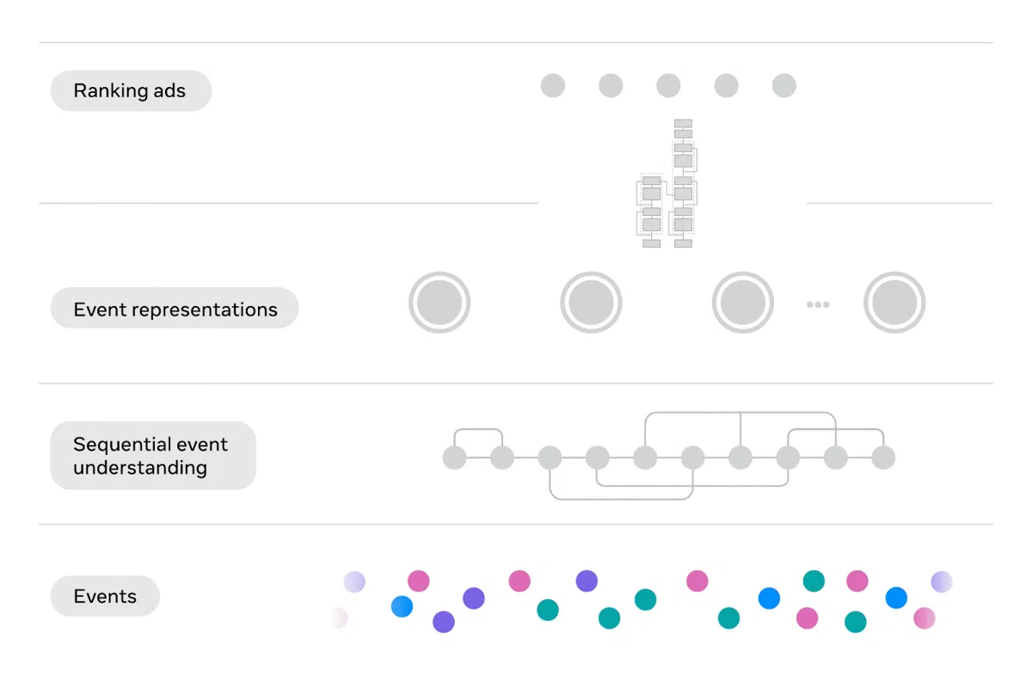Select the Sequential event understanding label
The height and width of the screenshot is (687, 1032).
coord(153,456)
